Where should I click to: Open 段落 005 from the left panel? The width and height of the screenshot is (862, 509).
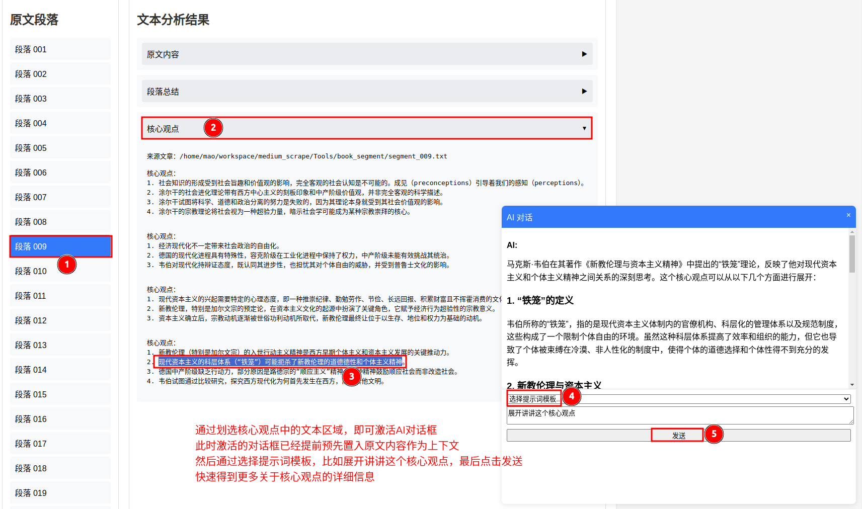point(60,147)
